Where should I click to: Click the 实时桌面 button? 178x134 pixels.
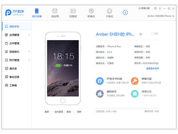pyautogui.click(x=59, y=112)
